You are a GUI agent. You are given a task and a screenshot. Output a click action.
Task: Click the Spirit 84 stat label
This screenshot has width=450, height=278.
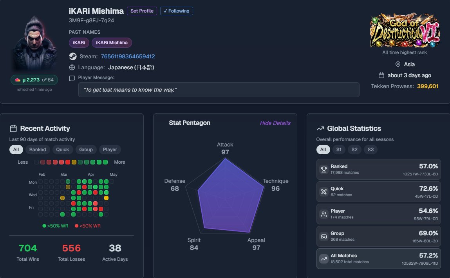click(194, 244)
